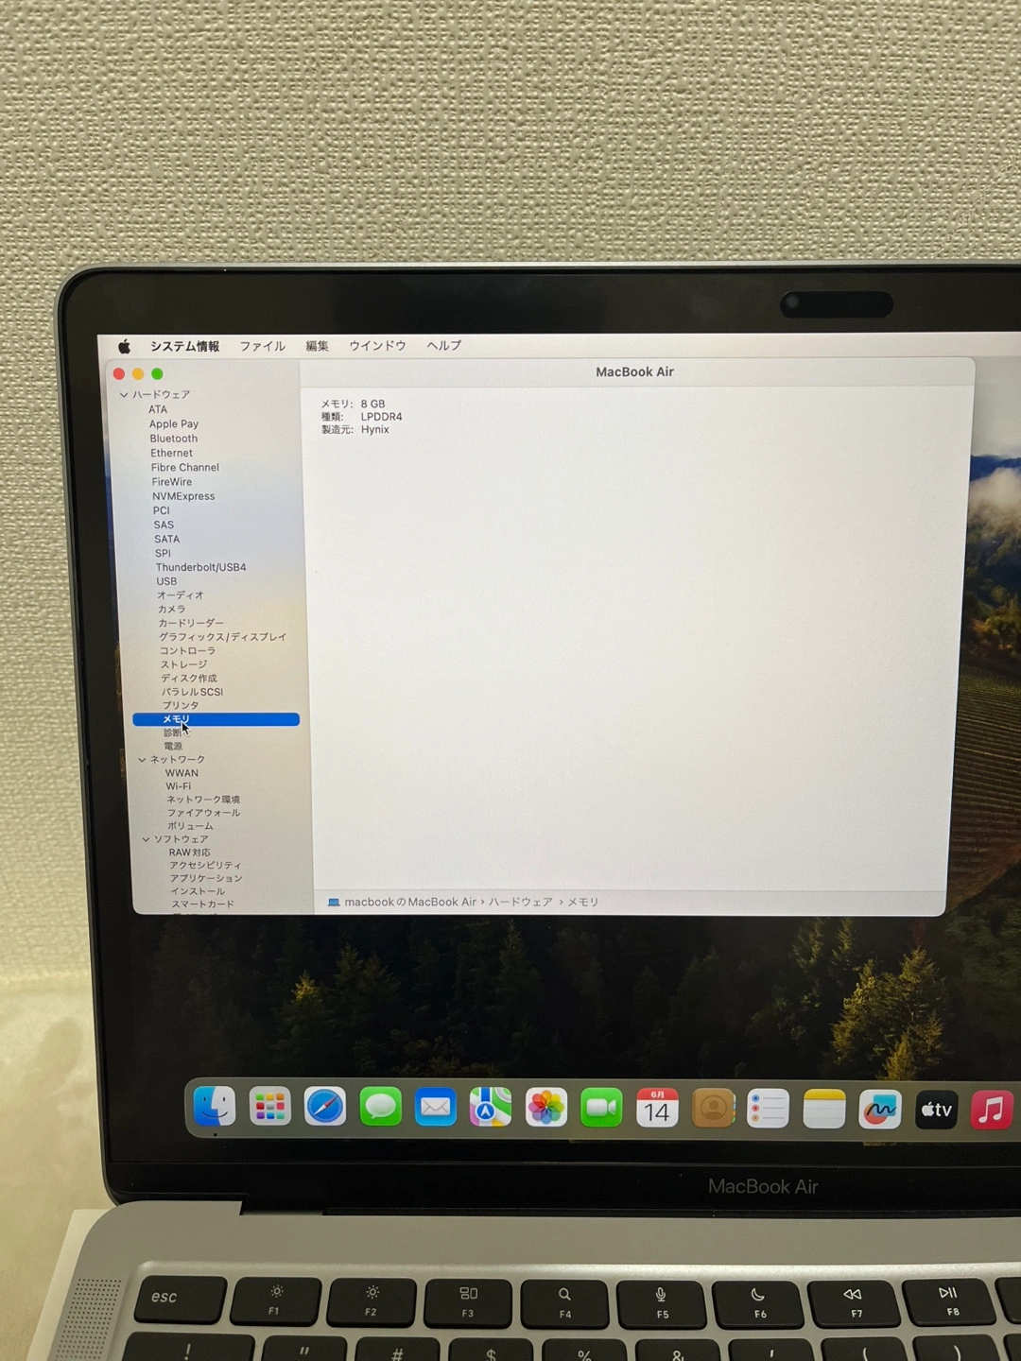Open Maps app in the Dock
This screenshot has width=1021, height=1361.
pos(491,1108)
